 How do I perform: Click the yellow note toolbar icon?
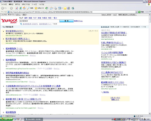(65, 8)
